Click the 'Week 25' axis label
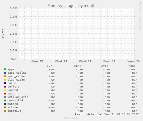 [x=37, y=62]
